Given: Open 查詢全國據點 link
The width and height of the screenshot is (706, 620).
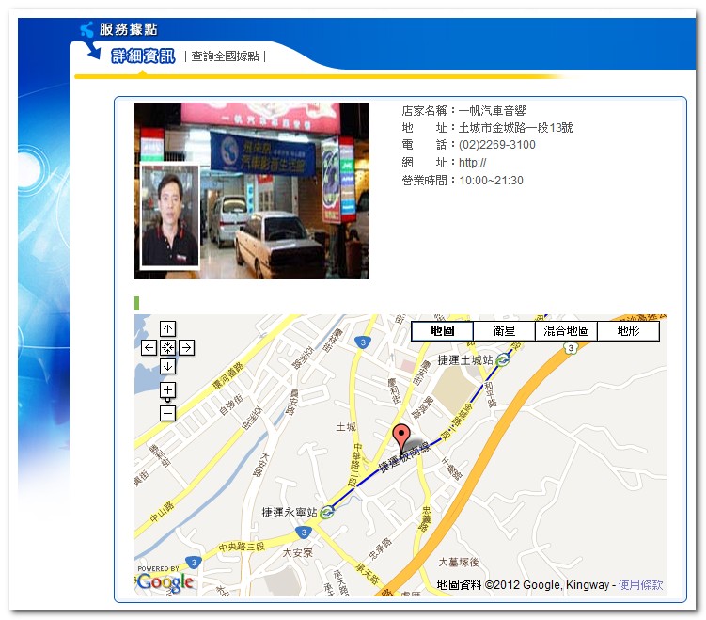Looking at the screenshot, I should (225, 56).
